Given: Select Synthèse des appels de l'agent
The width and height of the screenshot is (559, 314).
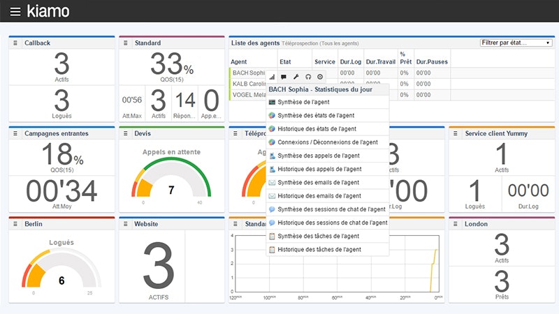Looking at the screenshot, I should (x=327, y=156).
